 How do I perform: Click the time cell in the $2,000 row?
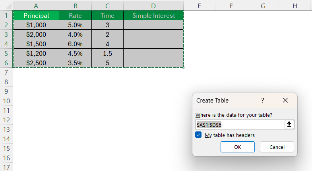(107, 34)
